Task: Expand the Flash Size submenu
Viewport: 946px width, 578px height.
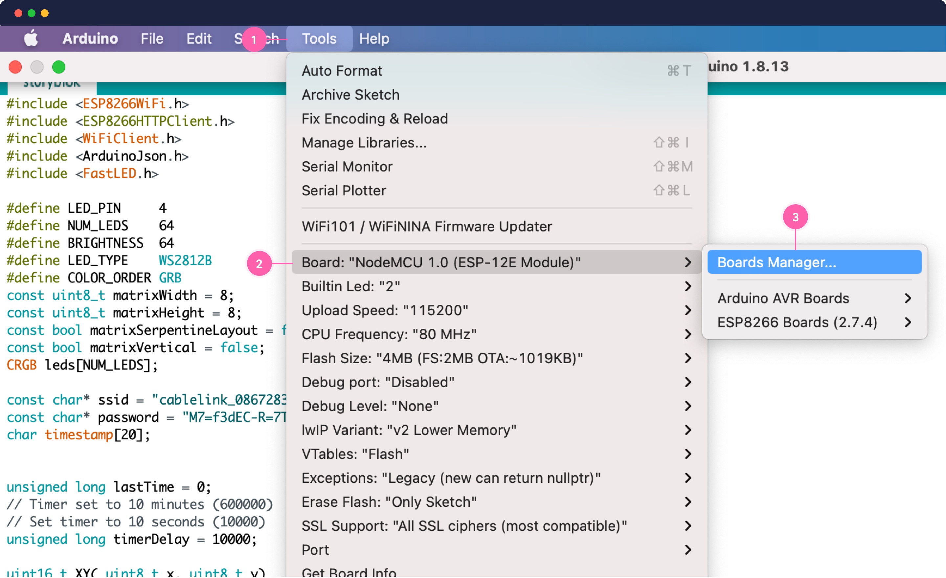Action: pos(497,359)
